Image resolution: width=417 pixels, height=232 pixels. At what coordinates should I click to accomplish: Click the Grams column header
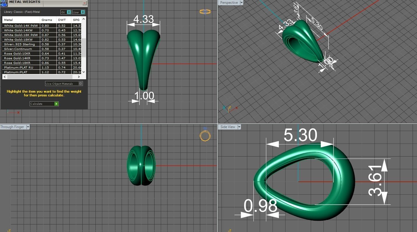(48, 20)
